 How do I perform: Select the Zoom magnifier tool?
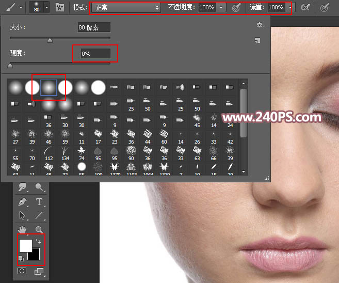tap(39, 229)
